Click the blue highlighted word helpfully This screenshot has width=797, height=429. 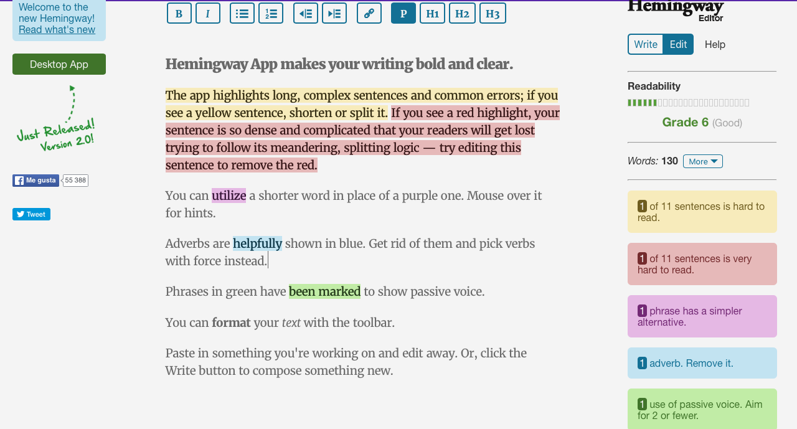(x=257, y=243)
